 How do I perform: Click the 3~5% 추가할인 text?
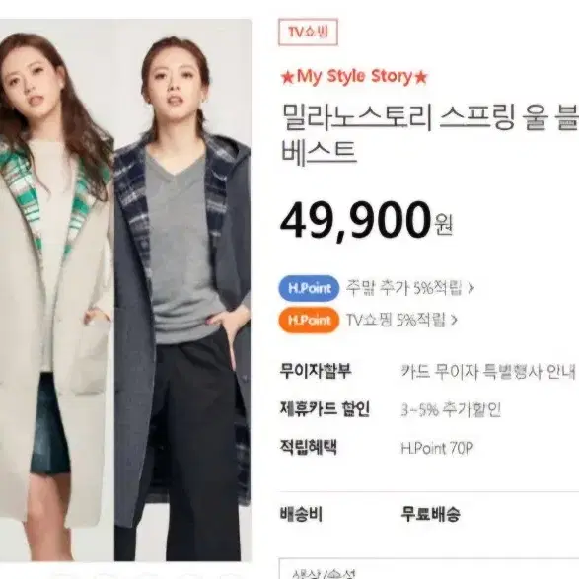(451, 409)
